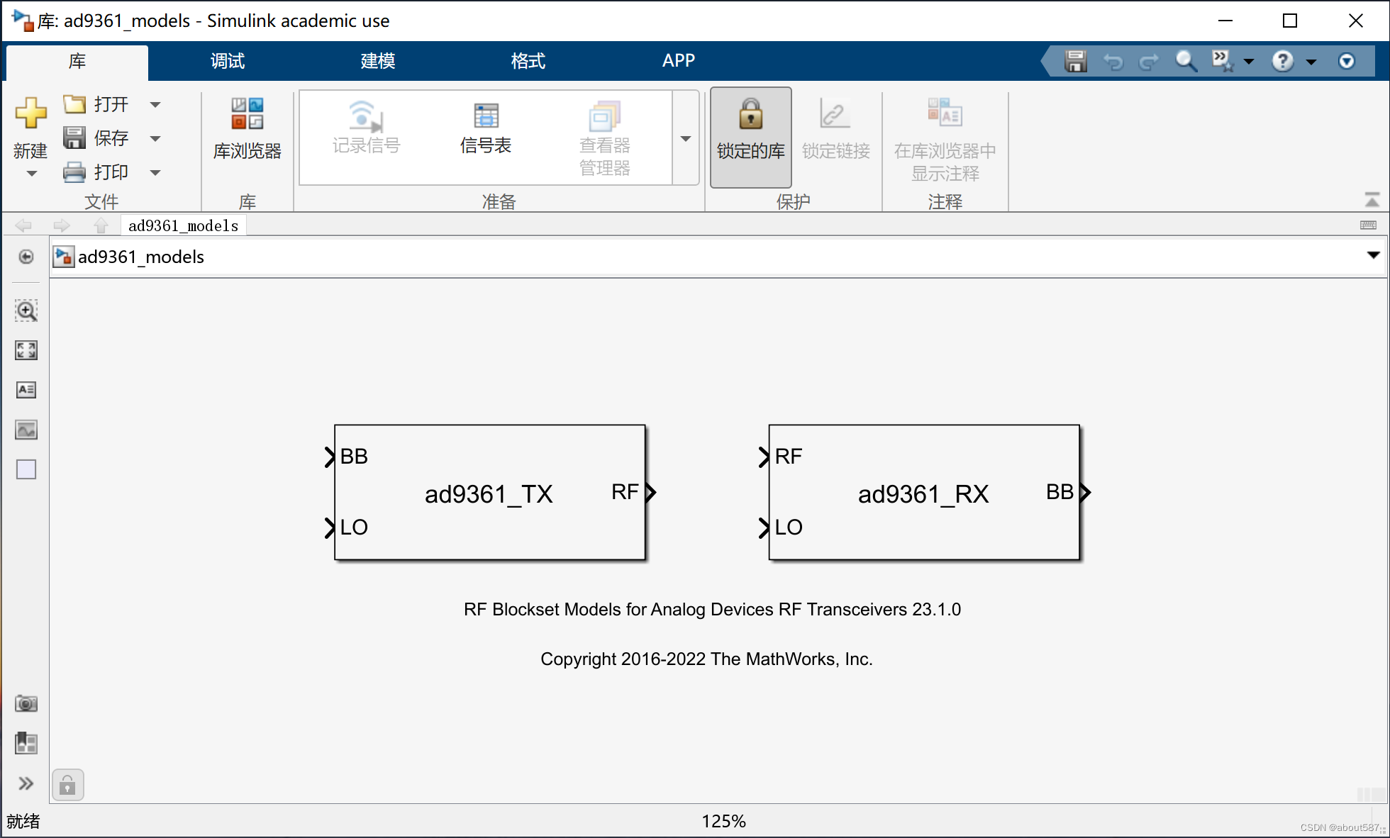
Task: Open the APP ribbon tab
Action: click(678, 61)
